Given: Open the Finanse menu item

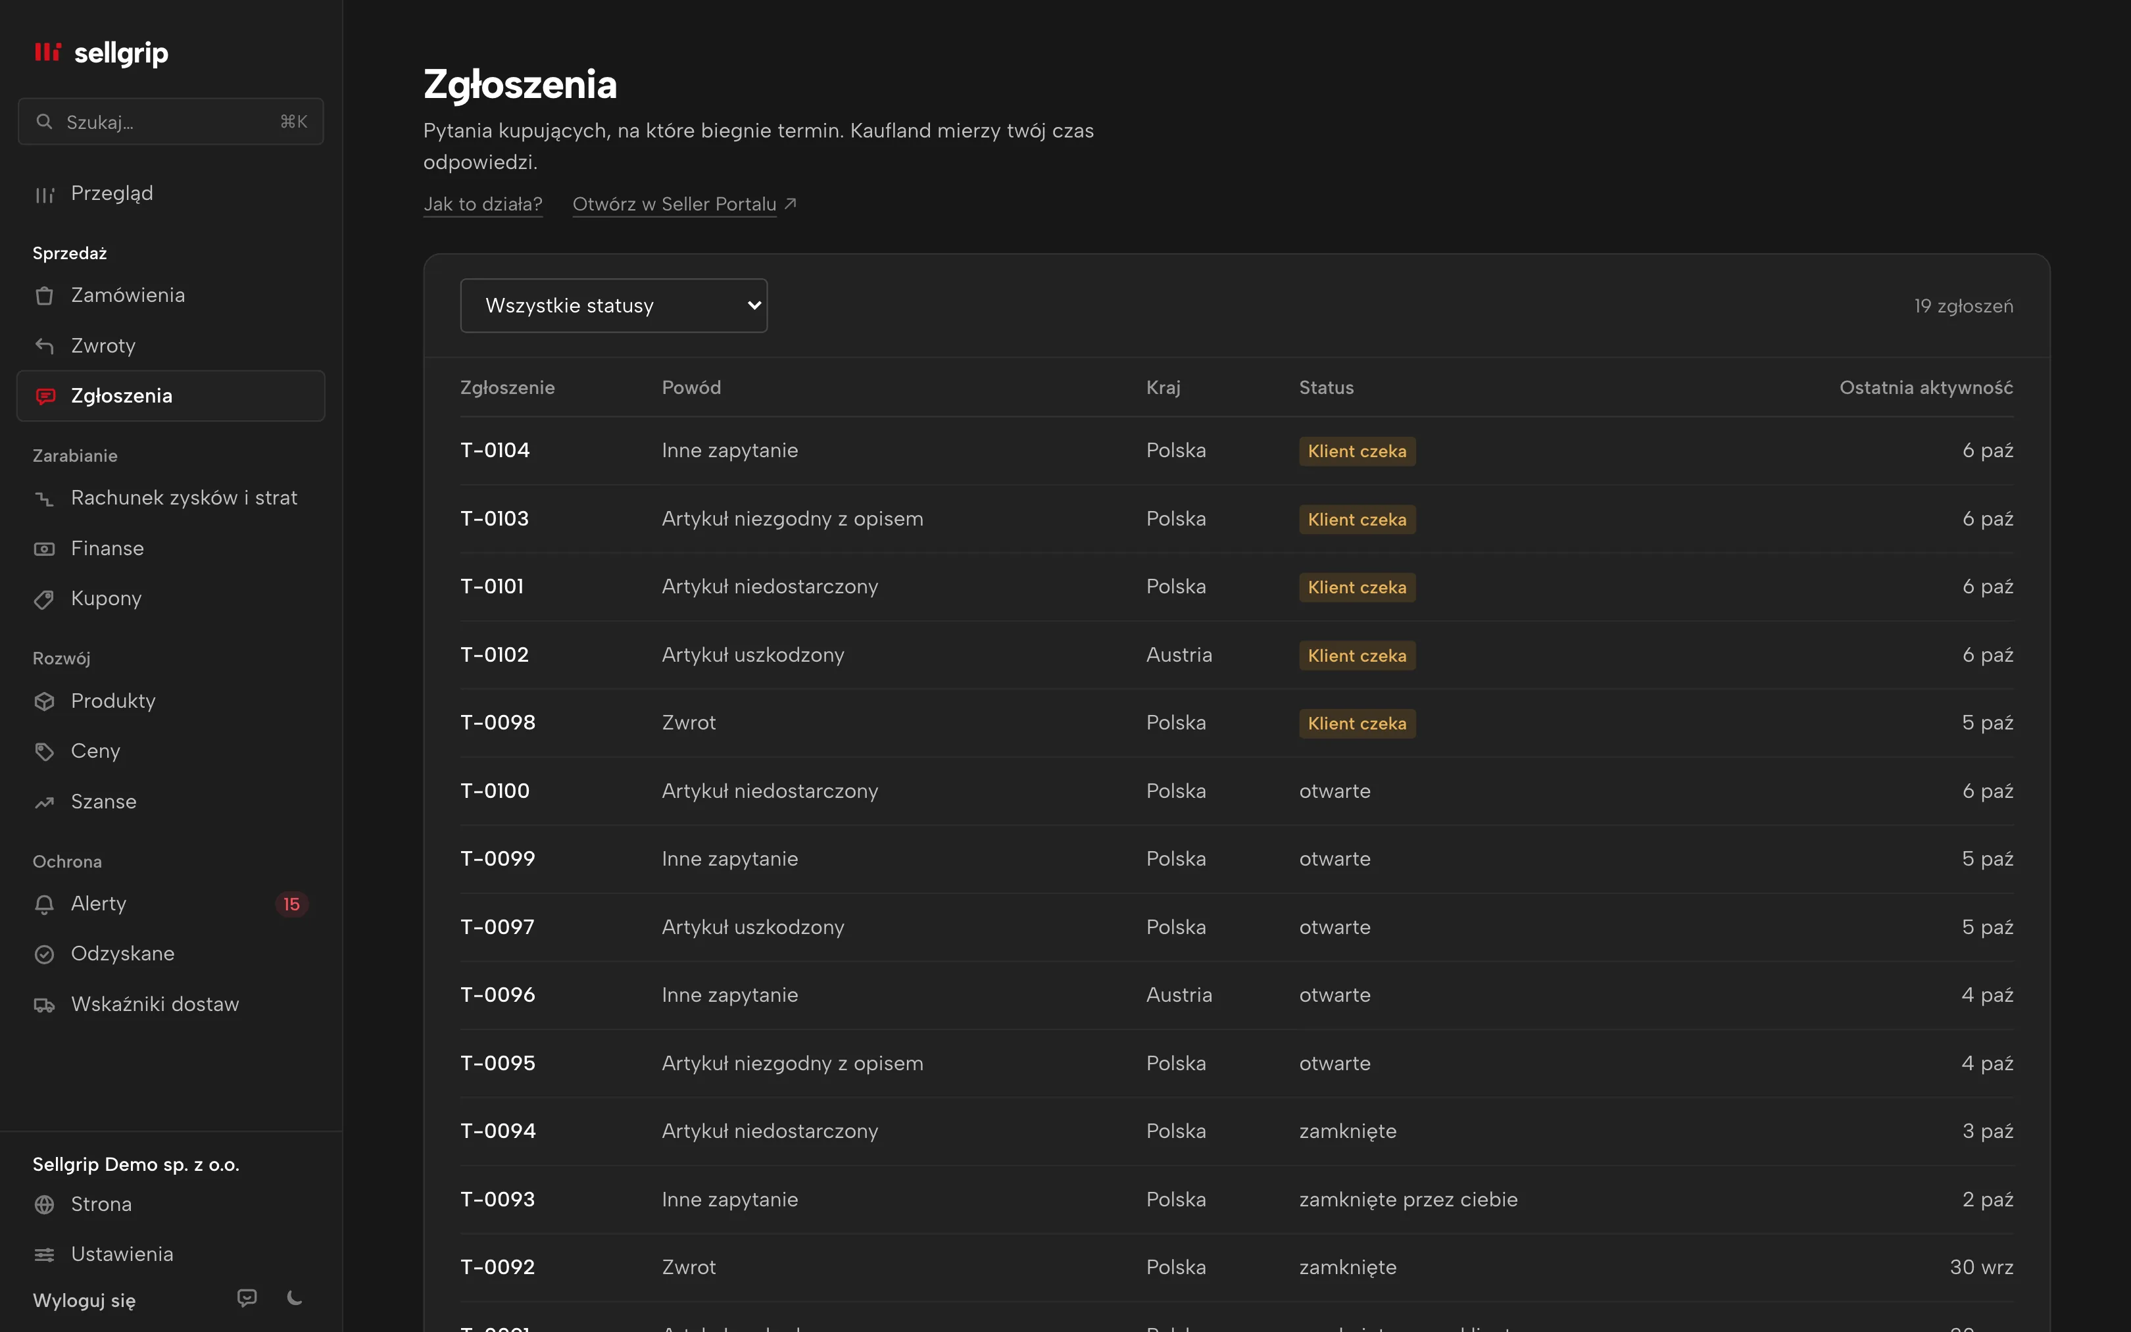Looking at the screenshot, I should point(171,549).
